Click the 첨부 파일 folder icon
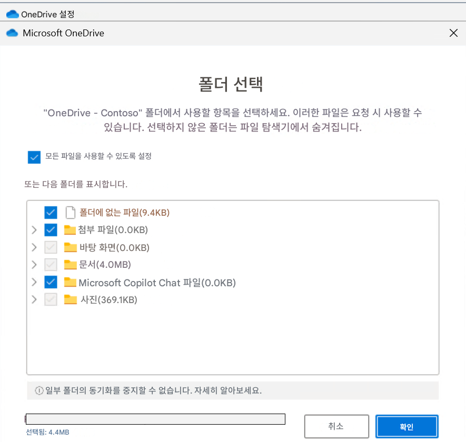The height and width of the screenshot is (442, 466). click(70, 229)
